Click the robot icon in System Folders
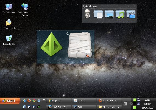Screen dimensions: 156x110 click(x=87, y=14)
